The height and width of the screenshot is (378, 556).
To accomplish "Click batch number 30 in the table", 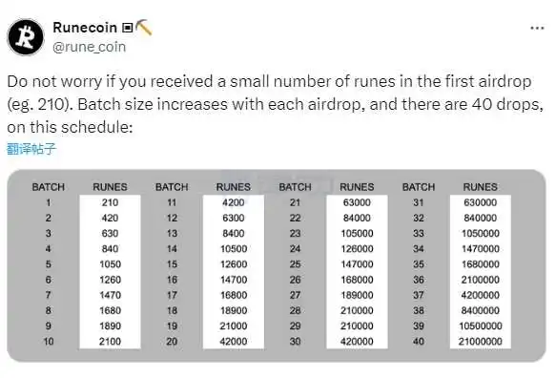I will [295, 342].
